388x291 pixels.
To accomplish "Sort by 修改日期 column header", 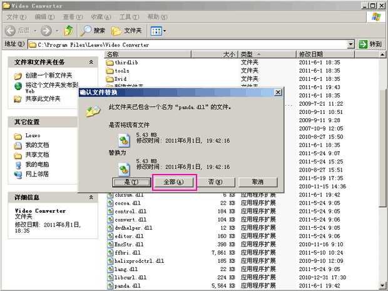I will [x=325, y=54].
